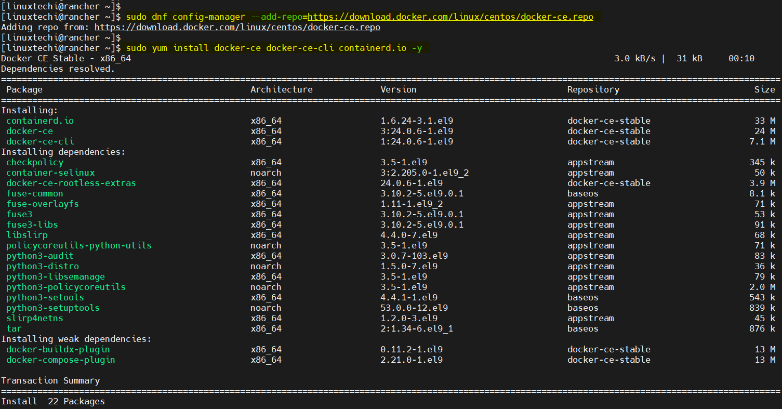Click the python3-audit package name
782x409 pixels.
[x=40, y=256]
